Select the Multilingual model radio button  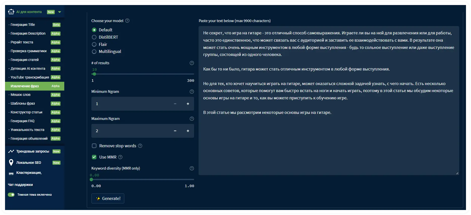coord(94,51)
